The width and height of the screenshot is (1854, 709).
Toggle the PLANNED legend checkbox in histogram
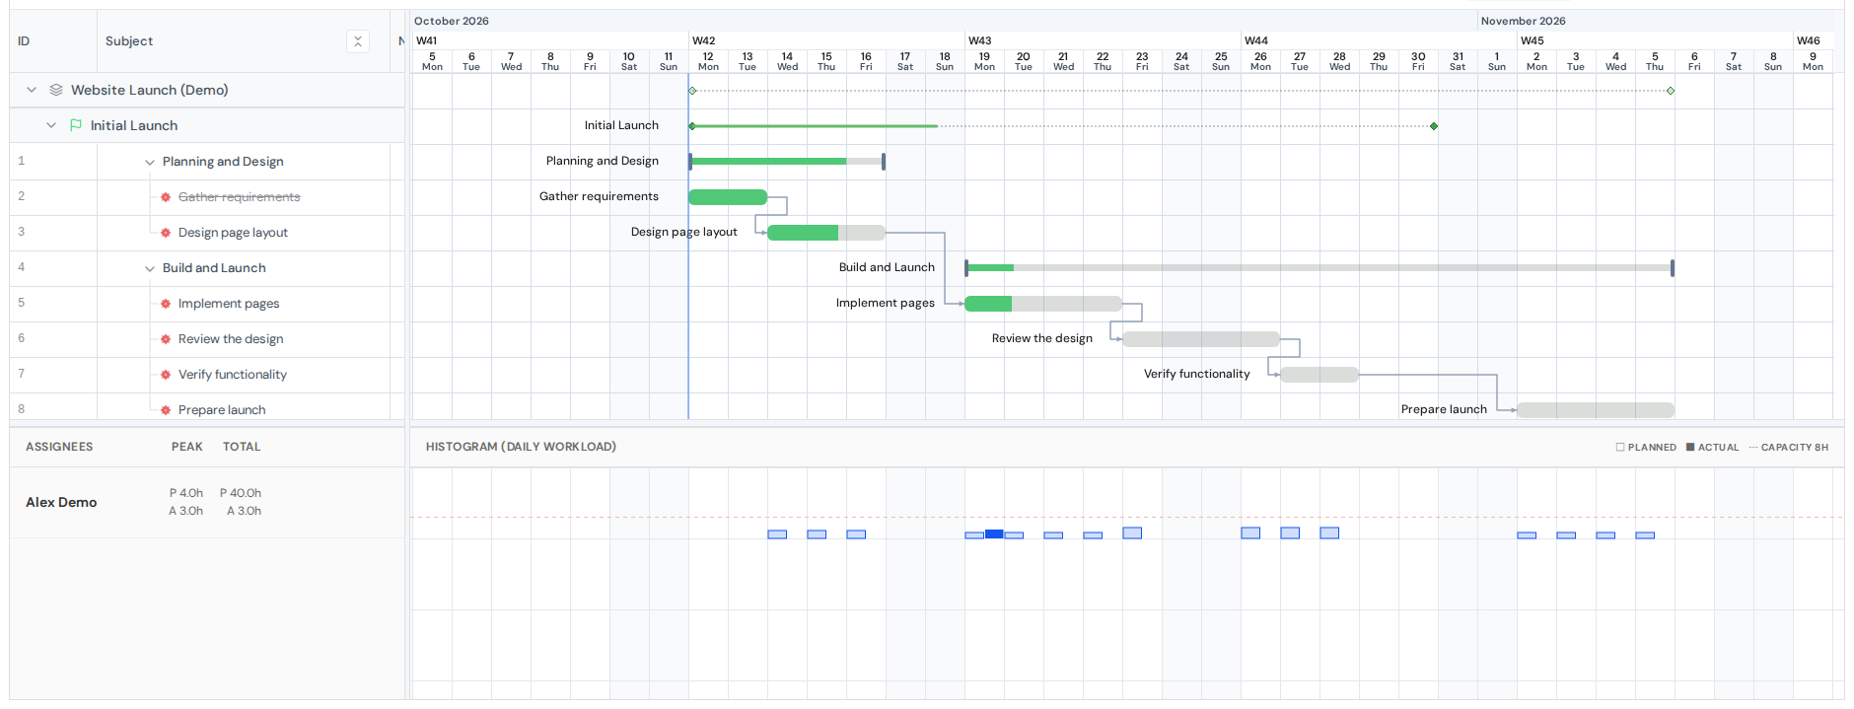coord(1620,447)
